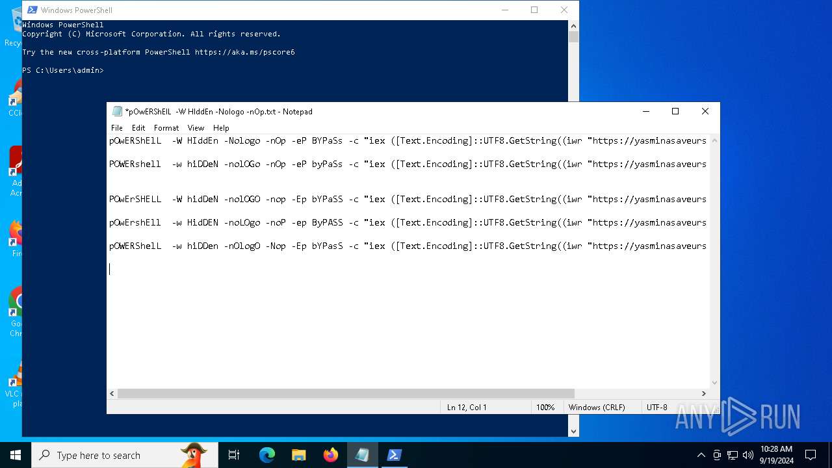Open the Notepad Format menu
Image resolution: width=832 pixels, height=468 pixels.
pos(166,128)
